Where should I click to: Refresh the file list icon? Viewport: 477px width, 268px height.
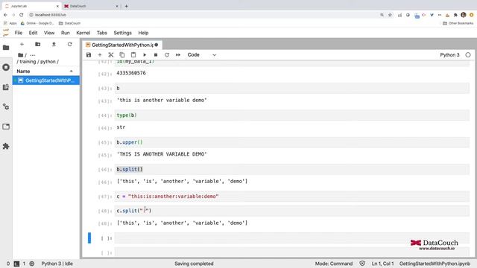coord(69,45)
